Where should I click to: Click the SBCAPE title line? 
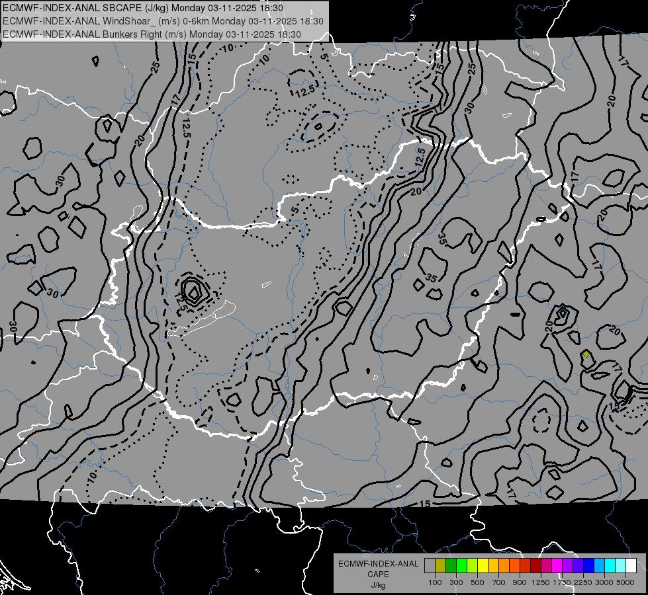click(143, 8)
